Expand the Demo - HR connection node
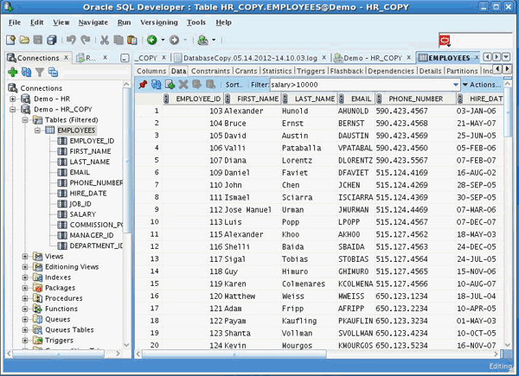 click(13, 99)
